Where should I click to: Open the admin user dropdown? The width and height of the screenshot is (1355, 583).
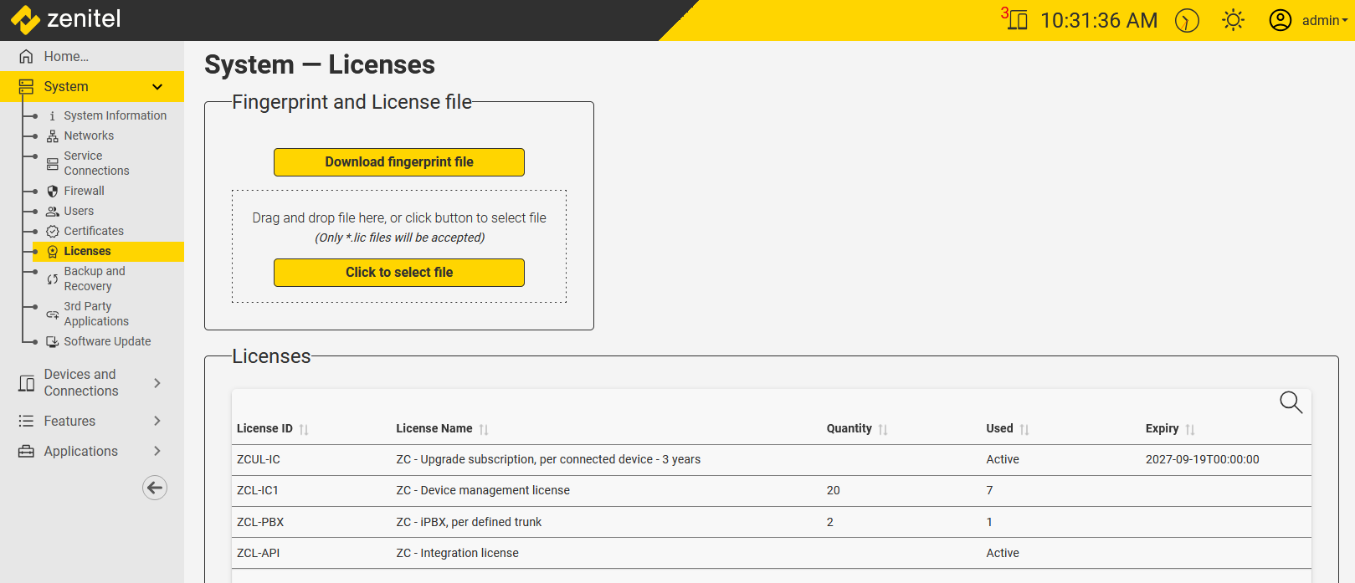(x=1309, y=20)
